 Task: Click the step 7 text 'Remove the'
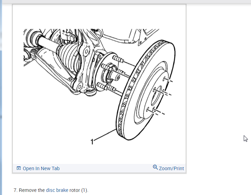point(32,190)
